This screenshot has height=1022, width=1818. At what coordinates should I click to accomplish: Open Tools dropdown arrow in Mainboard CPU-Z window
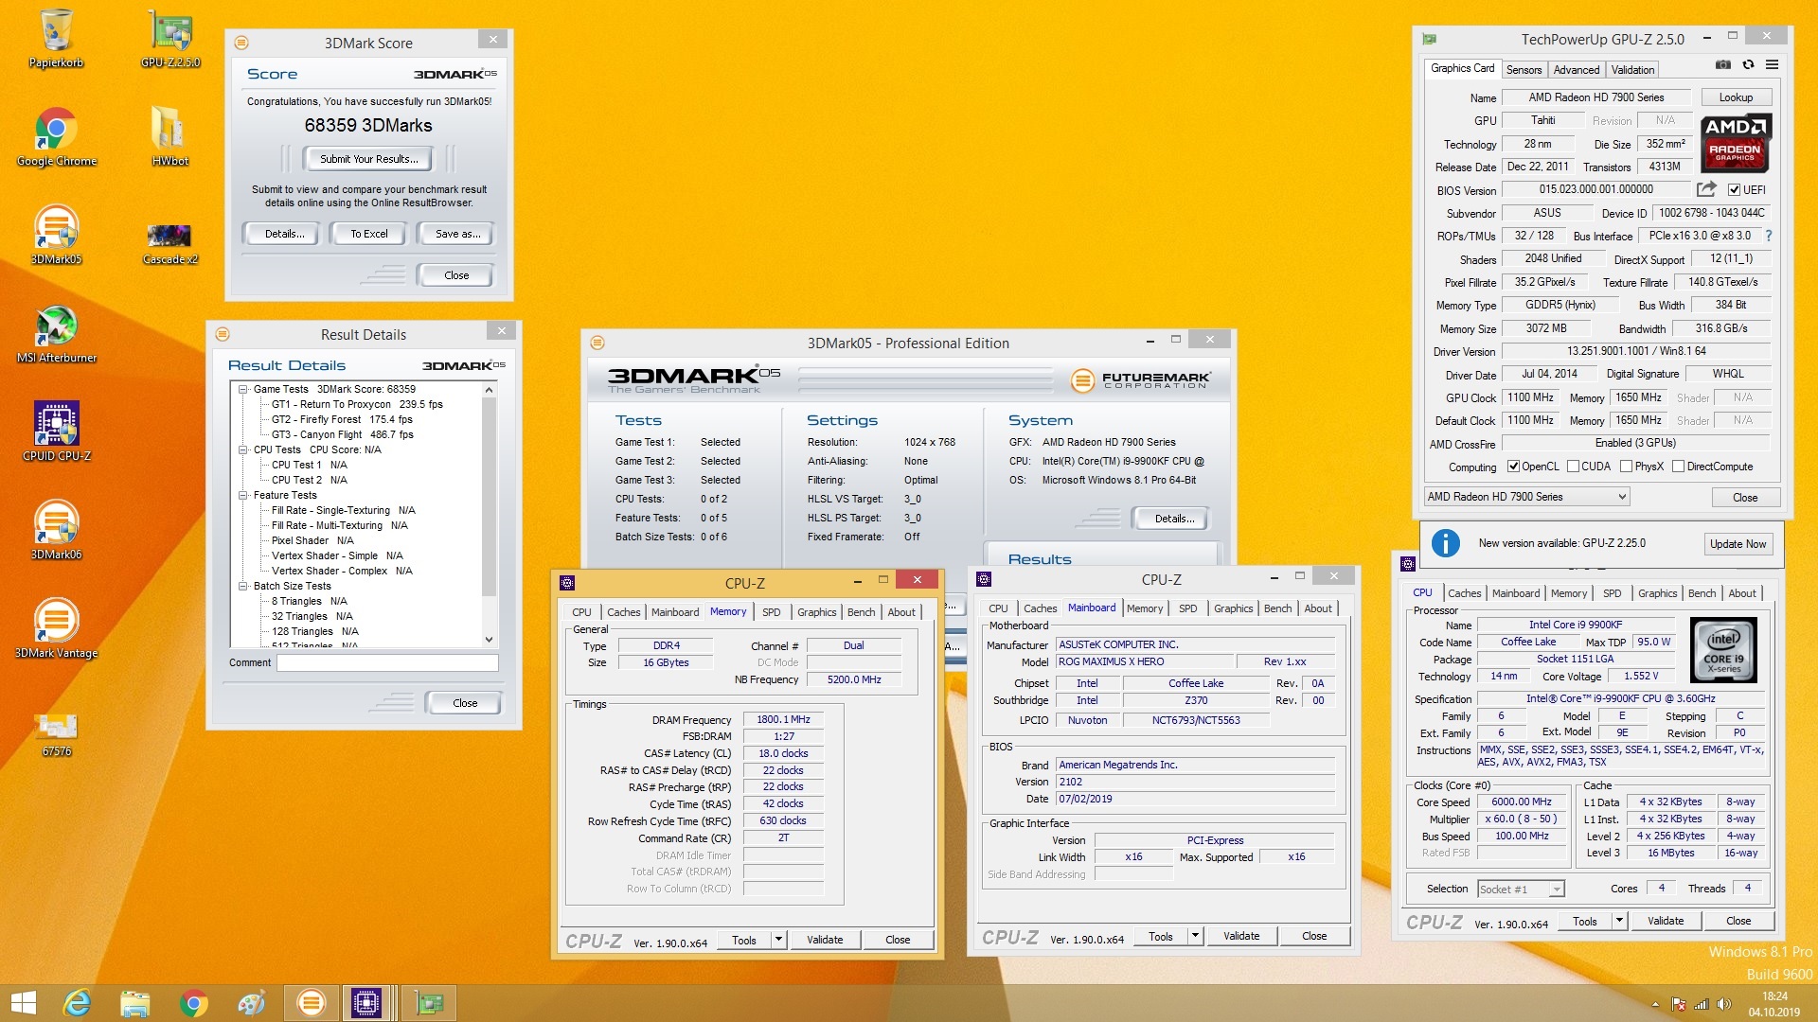pyautogui.click(x=1195, y=936)
